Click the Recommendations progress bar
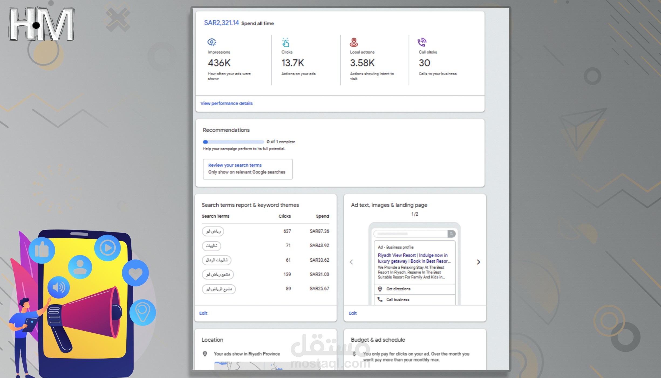 coord(233,141)
